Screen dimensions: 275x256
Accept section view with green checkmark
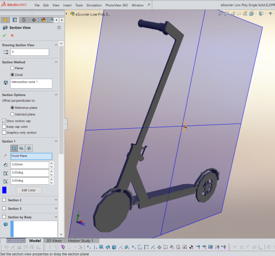point(4,35)
